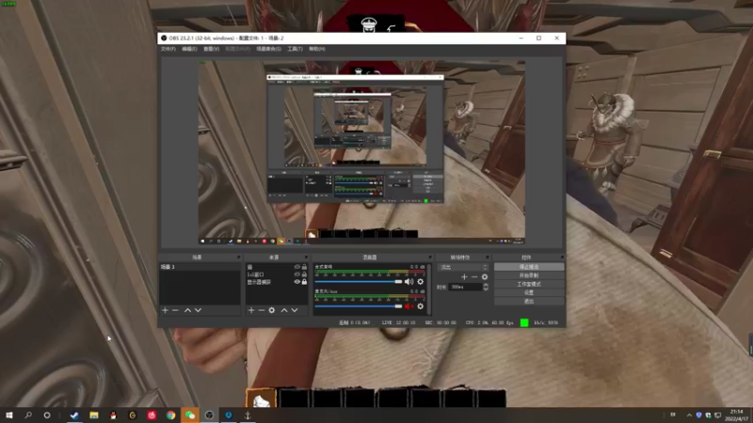
Task: Open the Help menu in OBS
Action: 317,49
